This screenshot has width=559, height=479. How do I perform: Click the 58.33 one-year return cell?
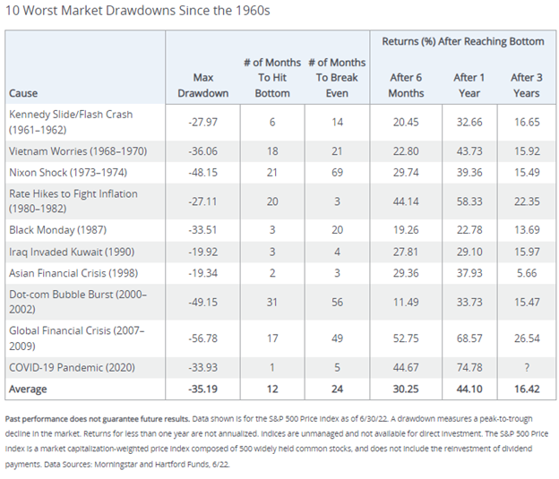coord(469,201)
